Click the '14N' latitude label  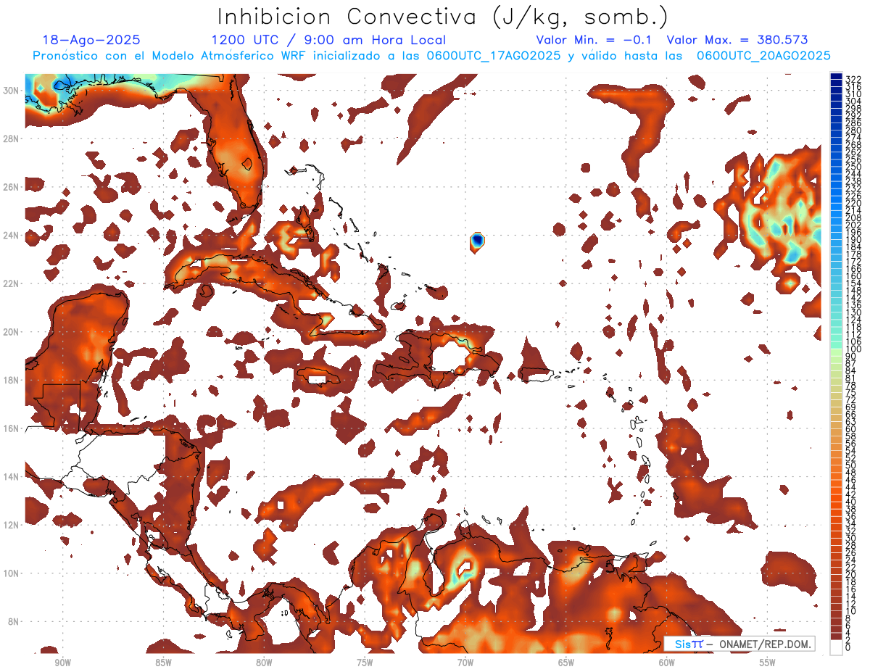coord(12,477)
